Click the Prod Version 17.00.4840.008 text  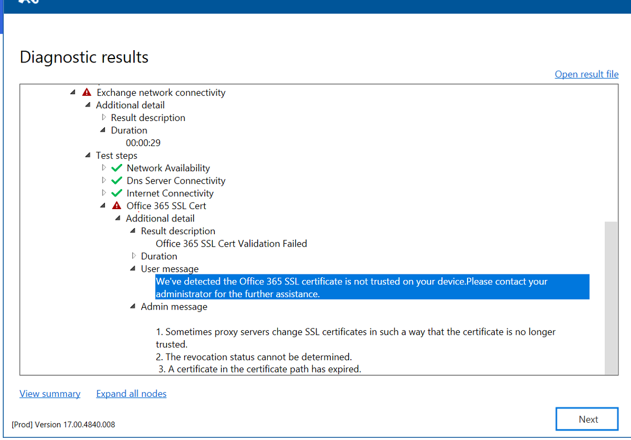click(x=63, y=425)
